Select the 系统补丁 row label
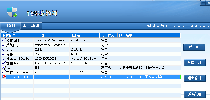The height and width of the screenshot is (100, 210). [13, 45]
